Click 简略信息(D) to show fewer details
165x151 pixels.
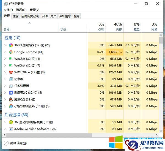tap(18, 143)
